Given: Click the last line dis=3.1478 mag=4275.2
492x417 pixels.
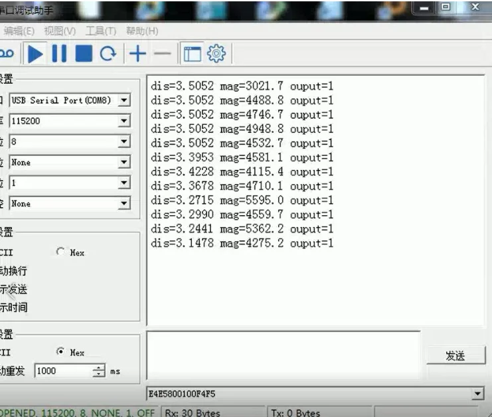Looking at the screenshot, I should pyautogui.click(x=242, y=243).
